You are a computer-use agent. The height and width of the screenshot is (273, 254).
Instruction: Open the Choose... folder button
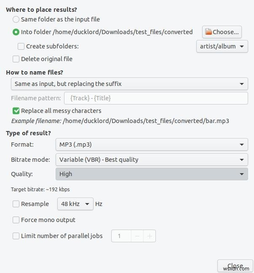coord(222,32)
